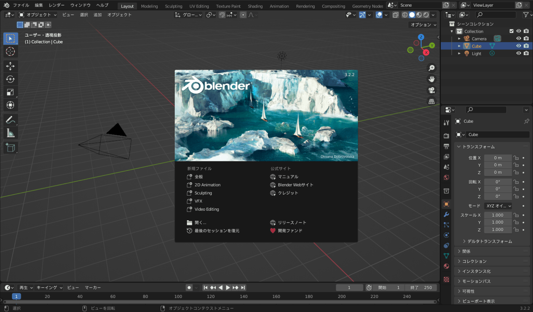The width and height of the screenshot is (533, 312).
Task: Pin the Cube properties context
Action: coord(527,121)
